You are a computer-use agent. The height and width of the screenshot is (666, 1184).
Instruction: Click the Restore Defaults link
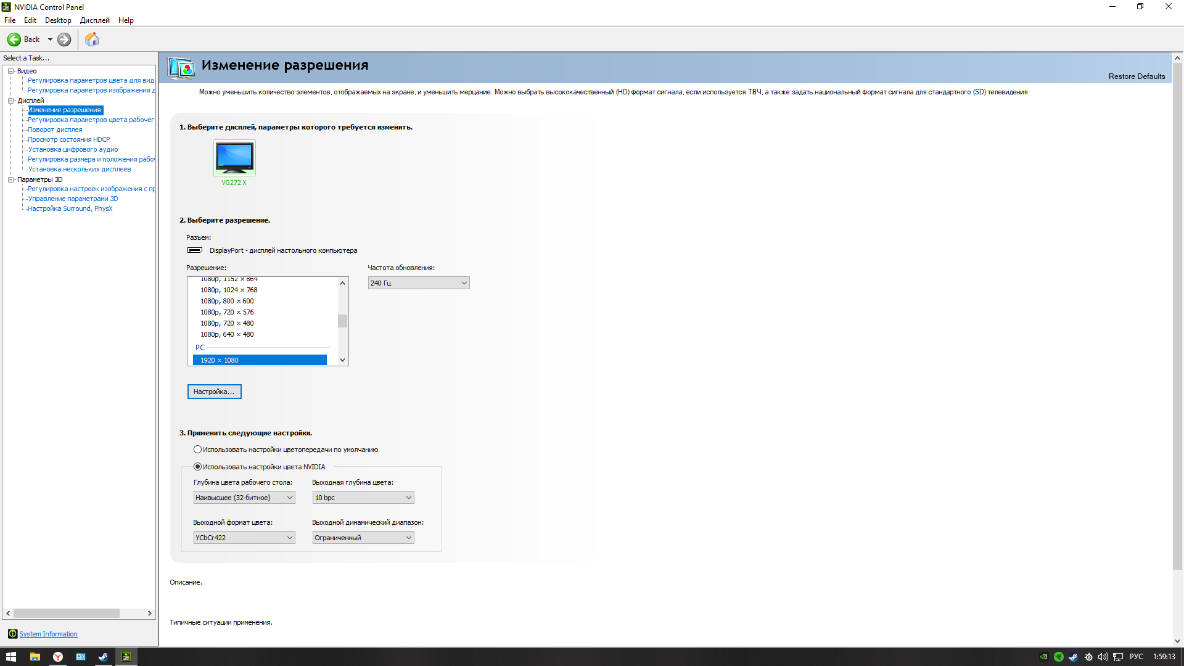point(1137,76)
